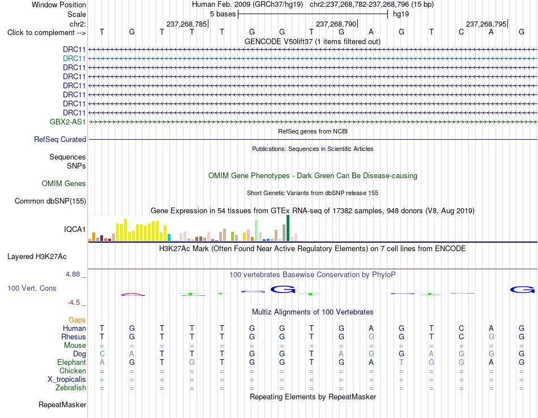This screenshot has width=538, height=418.
Task: Click the tallest dark-green GTEx expression bar
Action: coord(288,228)
